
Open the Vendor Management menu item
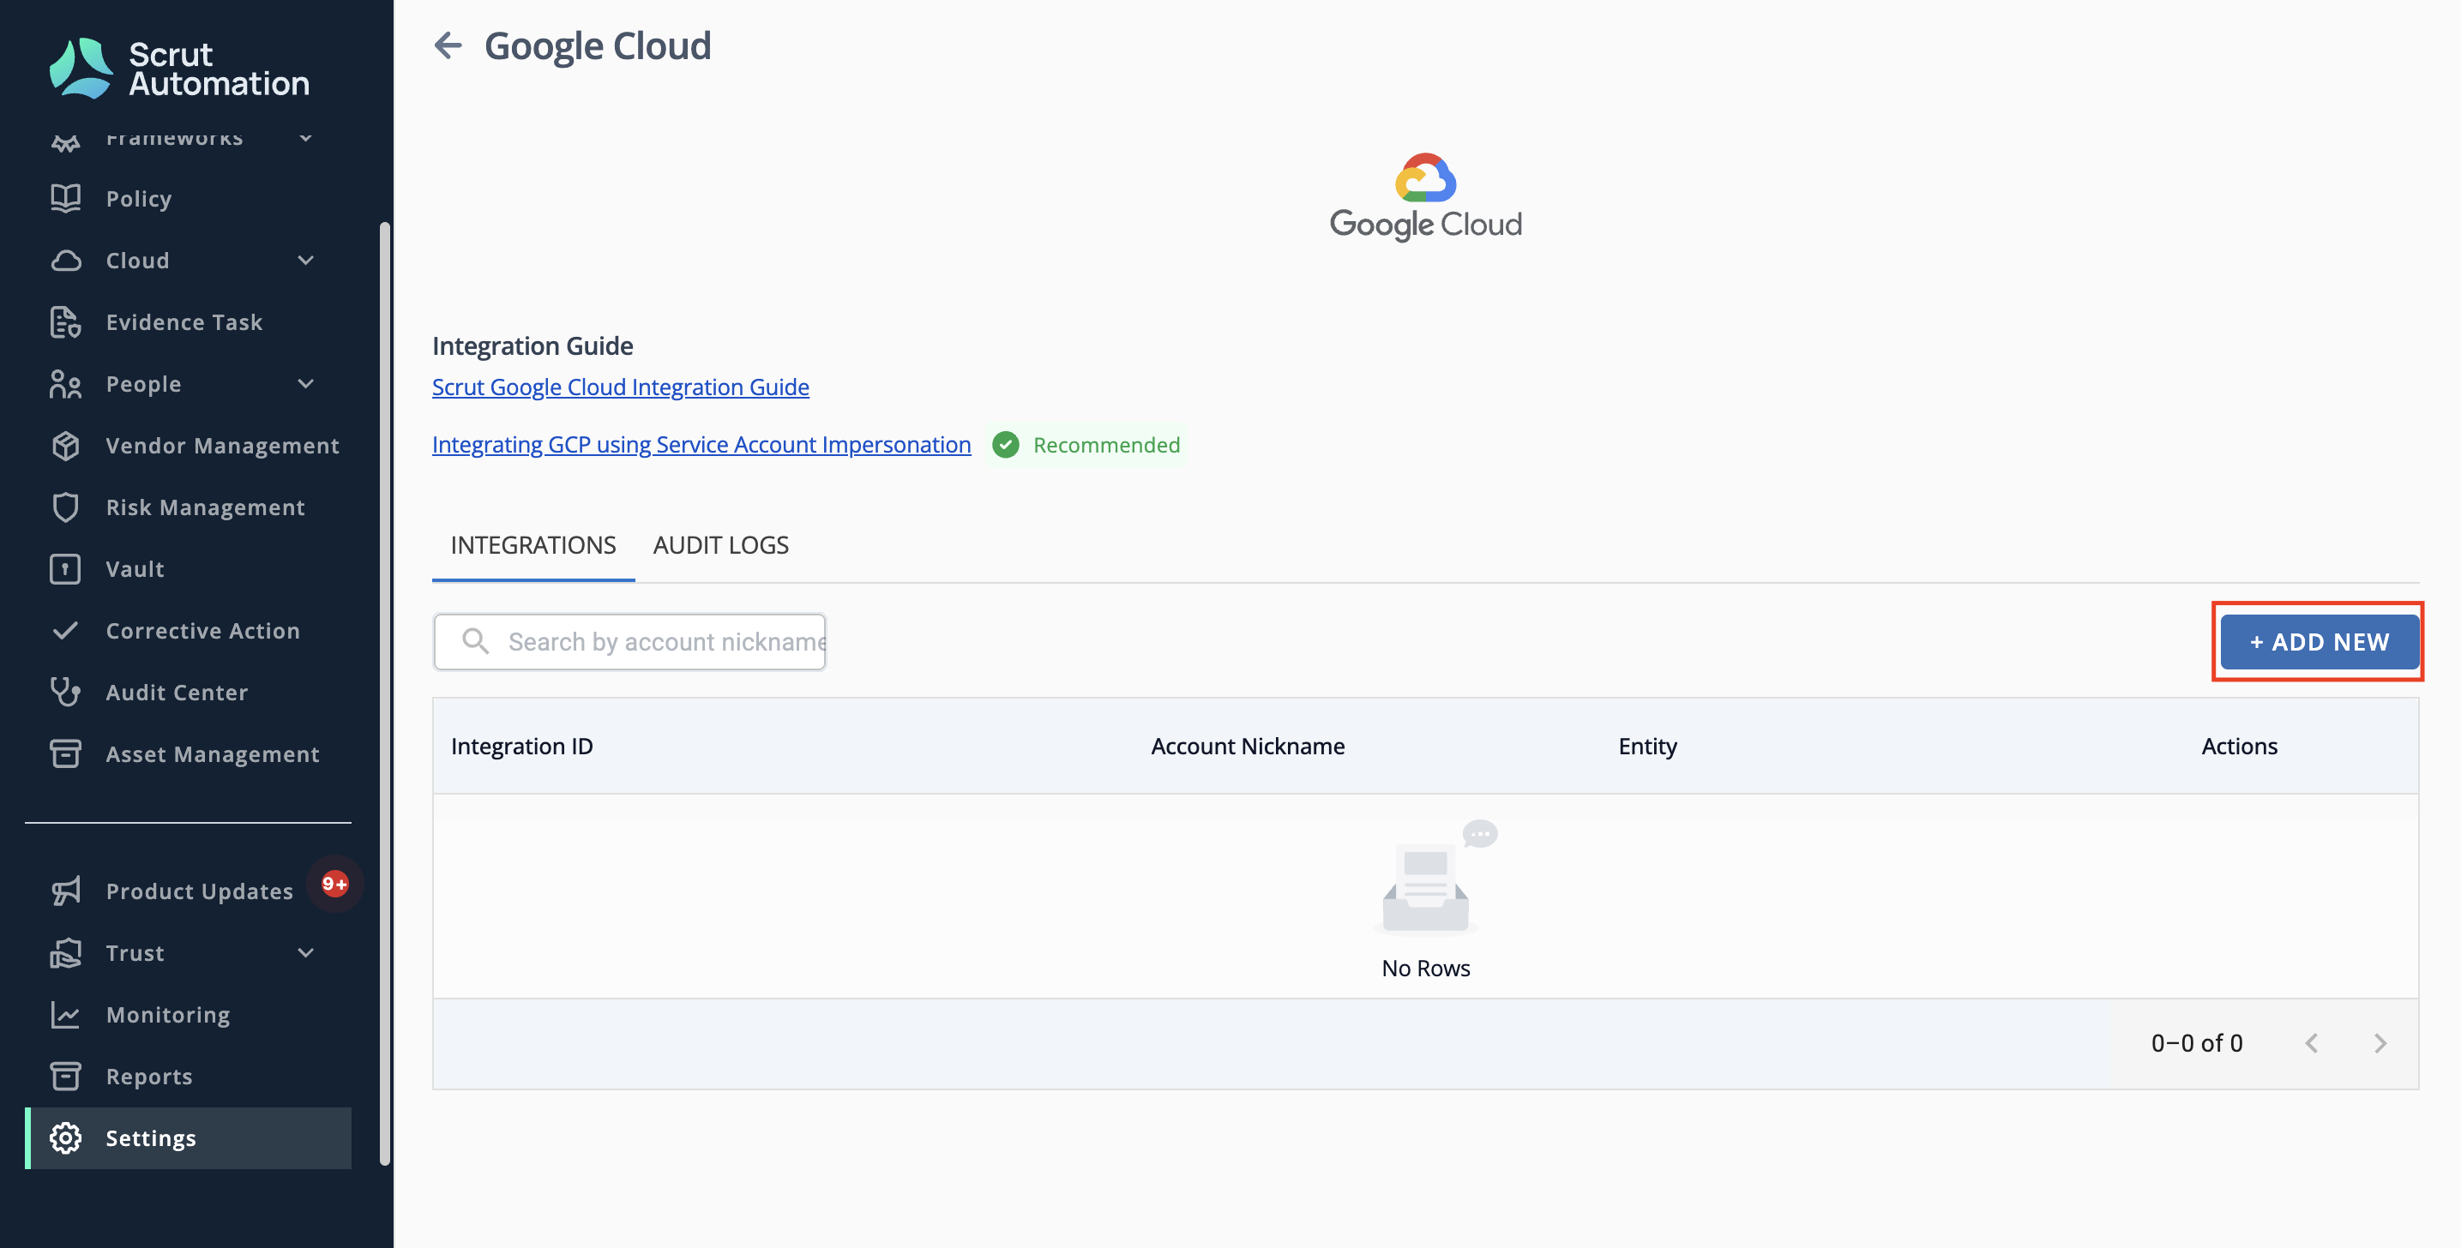[x=188, y=446]
